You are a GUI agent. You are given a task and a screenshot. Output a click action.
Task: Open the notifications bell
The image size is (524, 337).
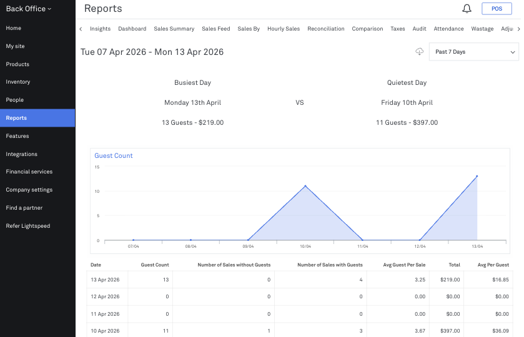click(467, 9)
